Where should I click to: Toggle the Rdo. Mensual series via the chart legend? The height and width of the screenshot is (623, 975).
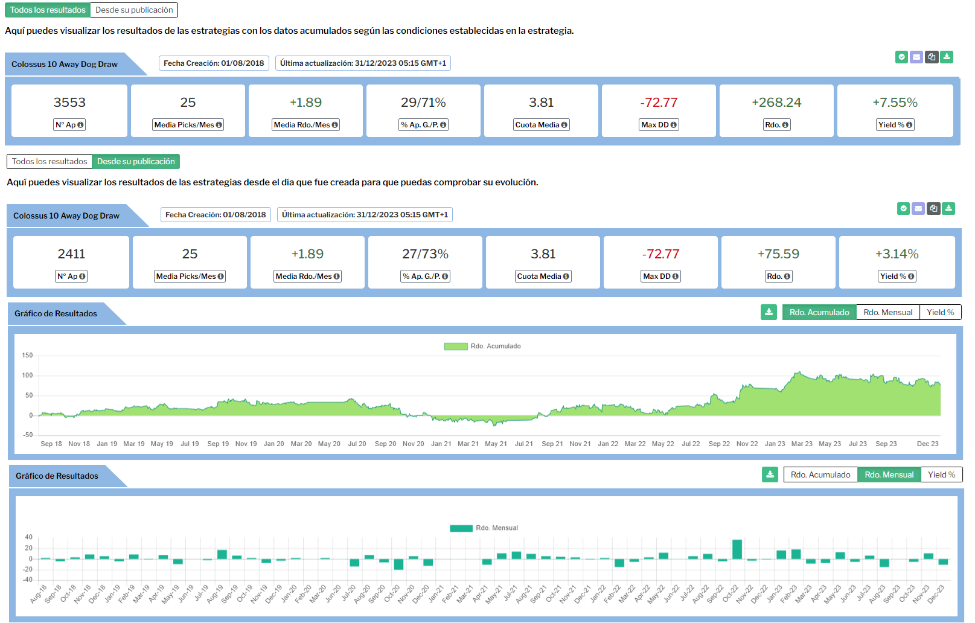(x=496, y=528)
